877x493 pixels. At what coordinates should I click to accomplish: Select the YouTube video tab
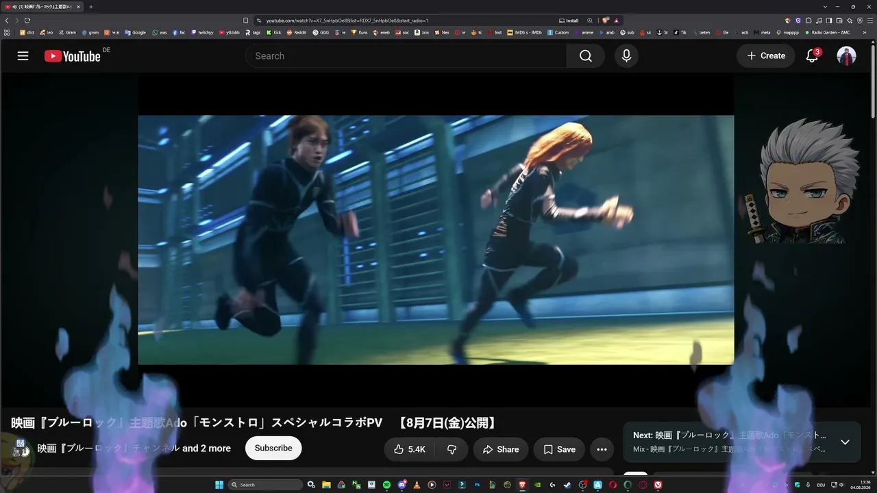pyautogui.click(x=42, y=7)
